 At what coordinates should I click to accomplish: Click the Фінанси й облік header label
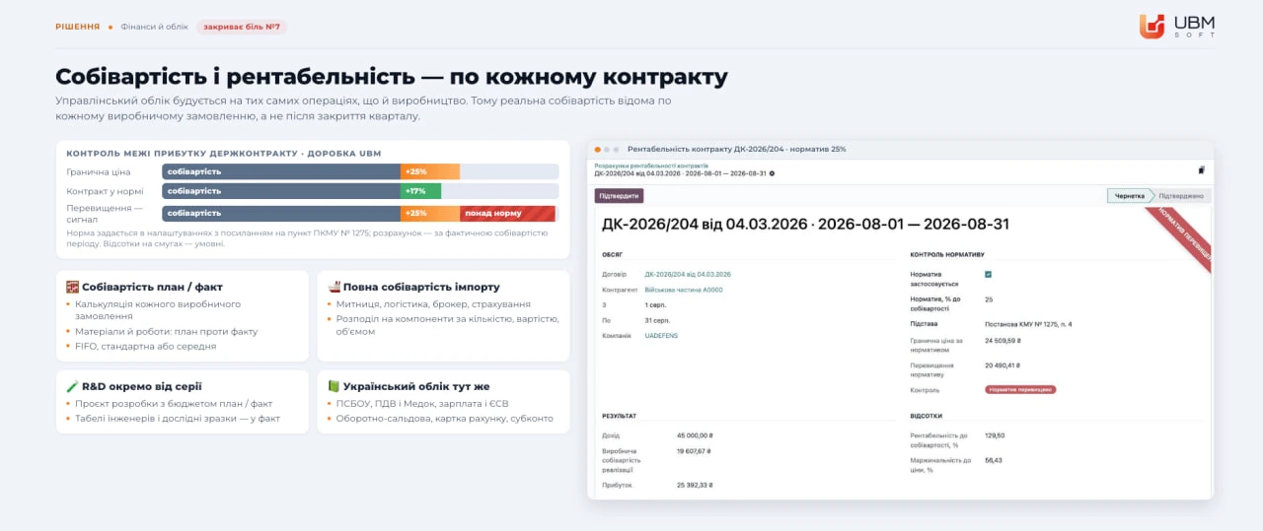click(x=154, y=27)
